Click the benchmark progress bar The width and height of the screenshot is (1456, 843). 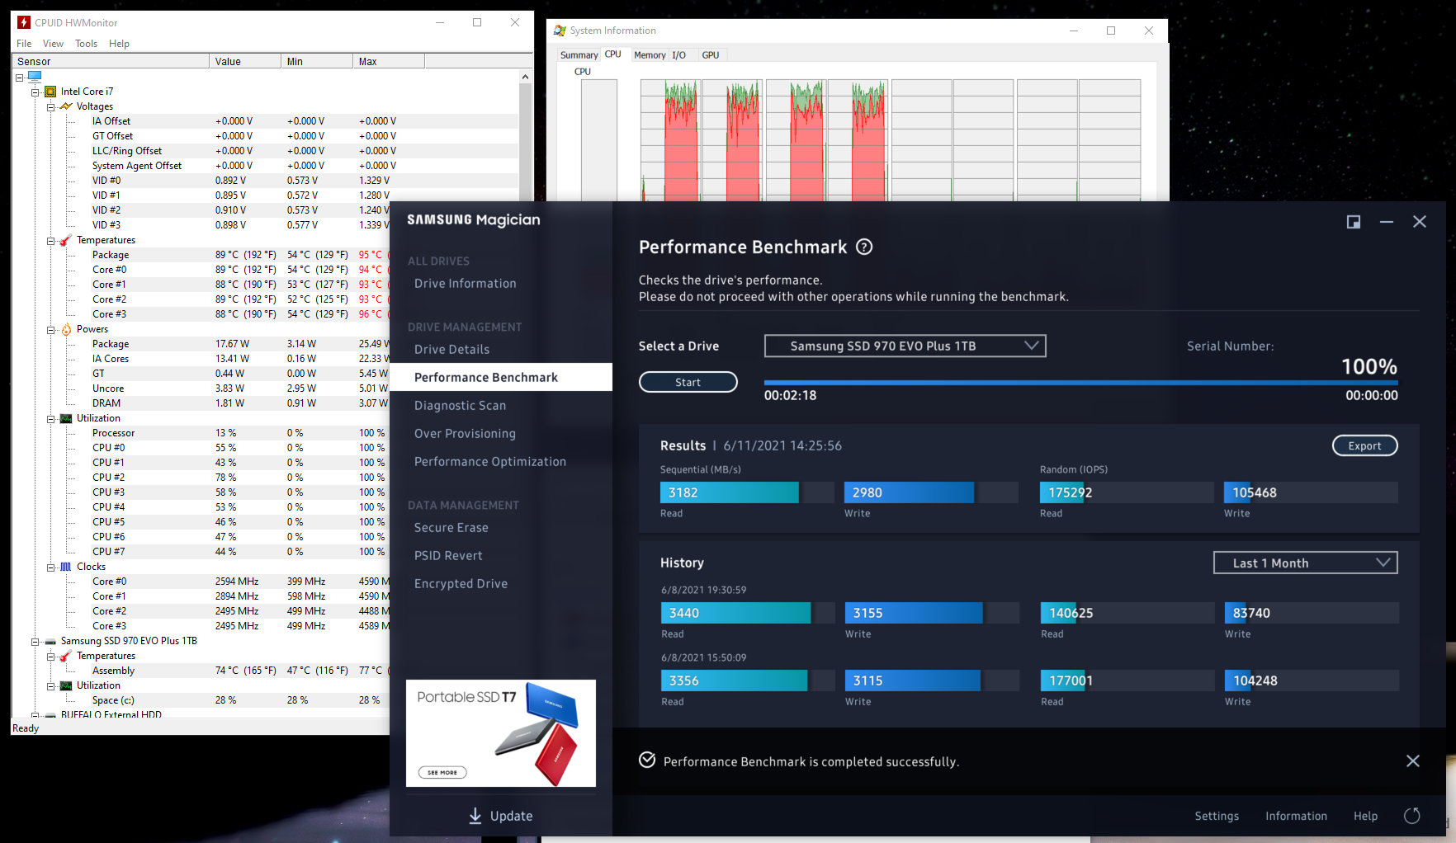pos(1080,383)
